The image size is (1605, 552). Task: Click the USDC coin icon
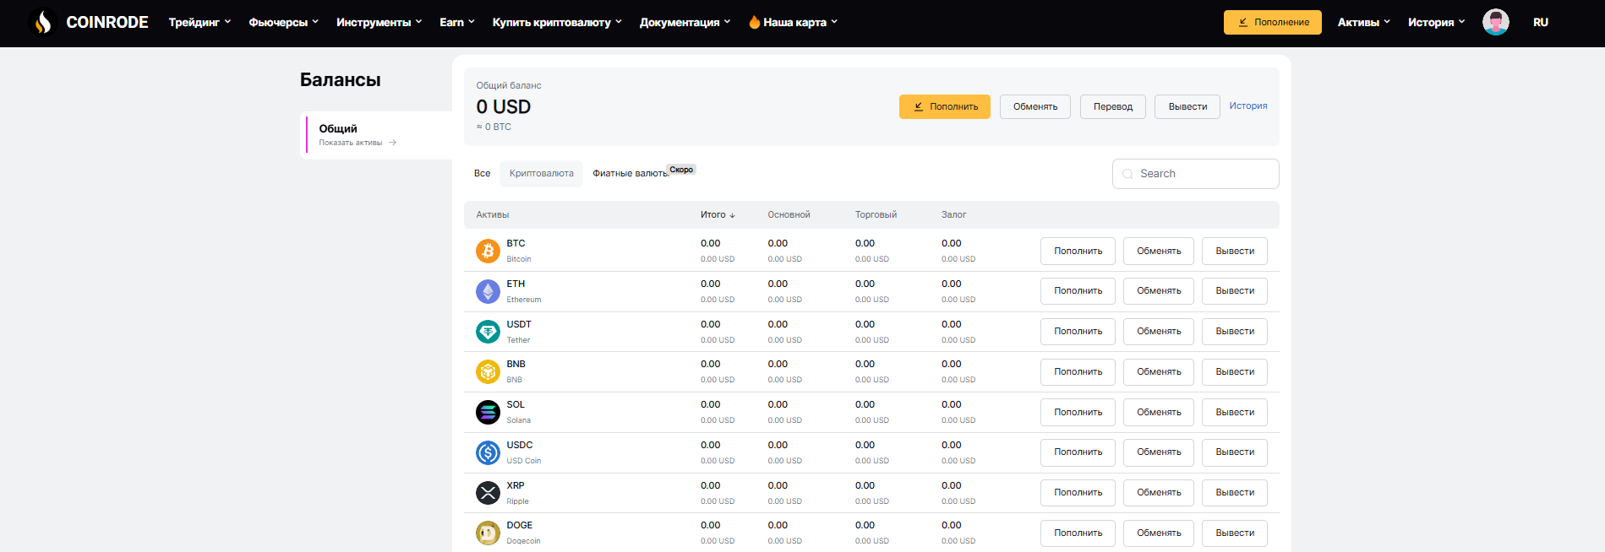488,452
